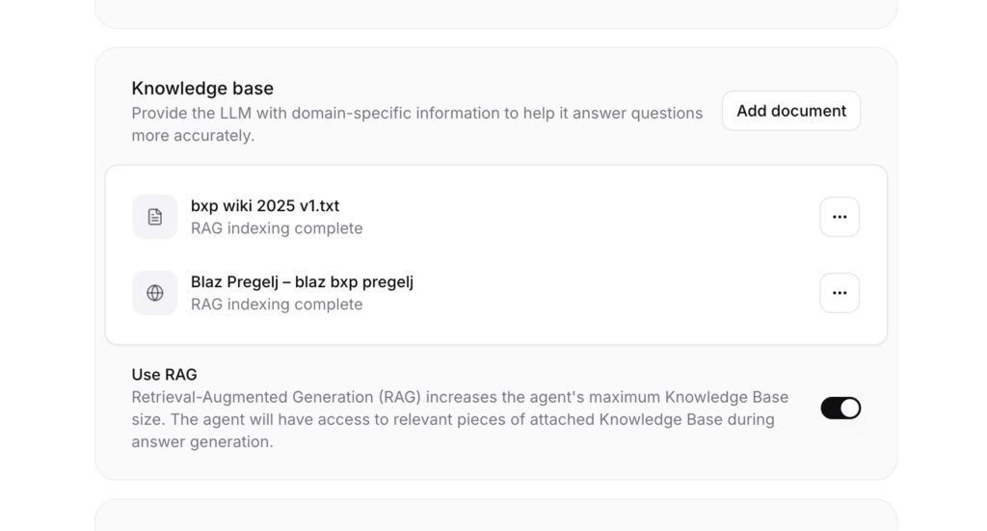Click the Add document button
The height and width of the screenshot is (531, 987).
791,111
